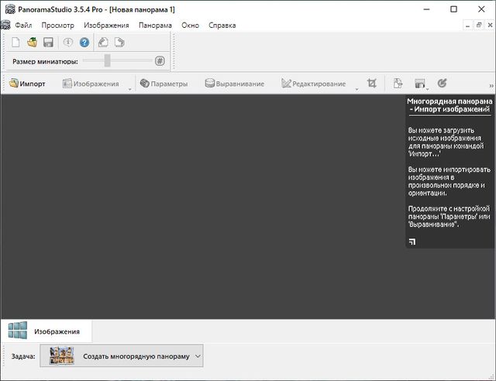
Task: Click the blue Help question mark icon
Action: [84, 42]
